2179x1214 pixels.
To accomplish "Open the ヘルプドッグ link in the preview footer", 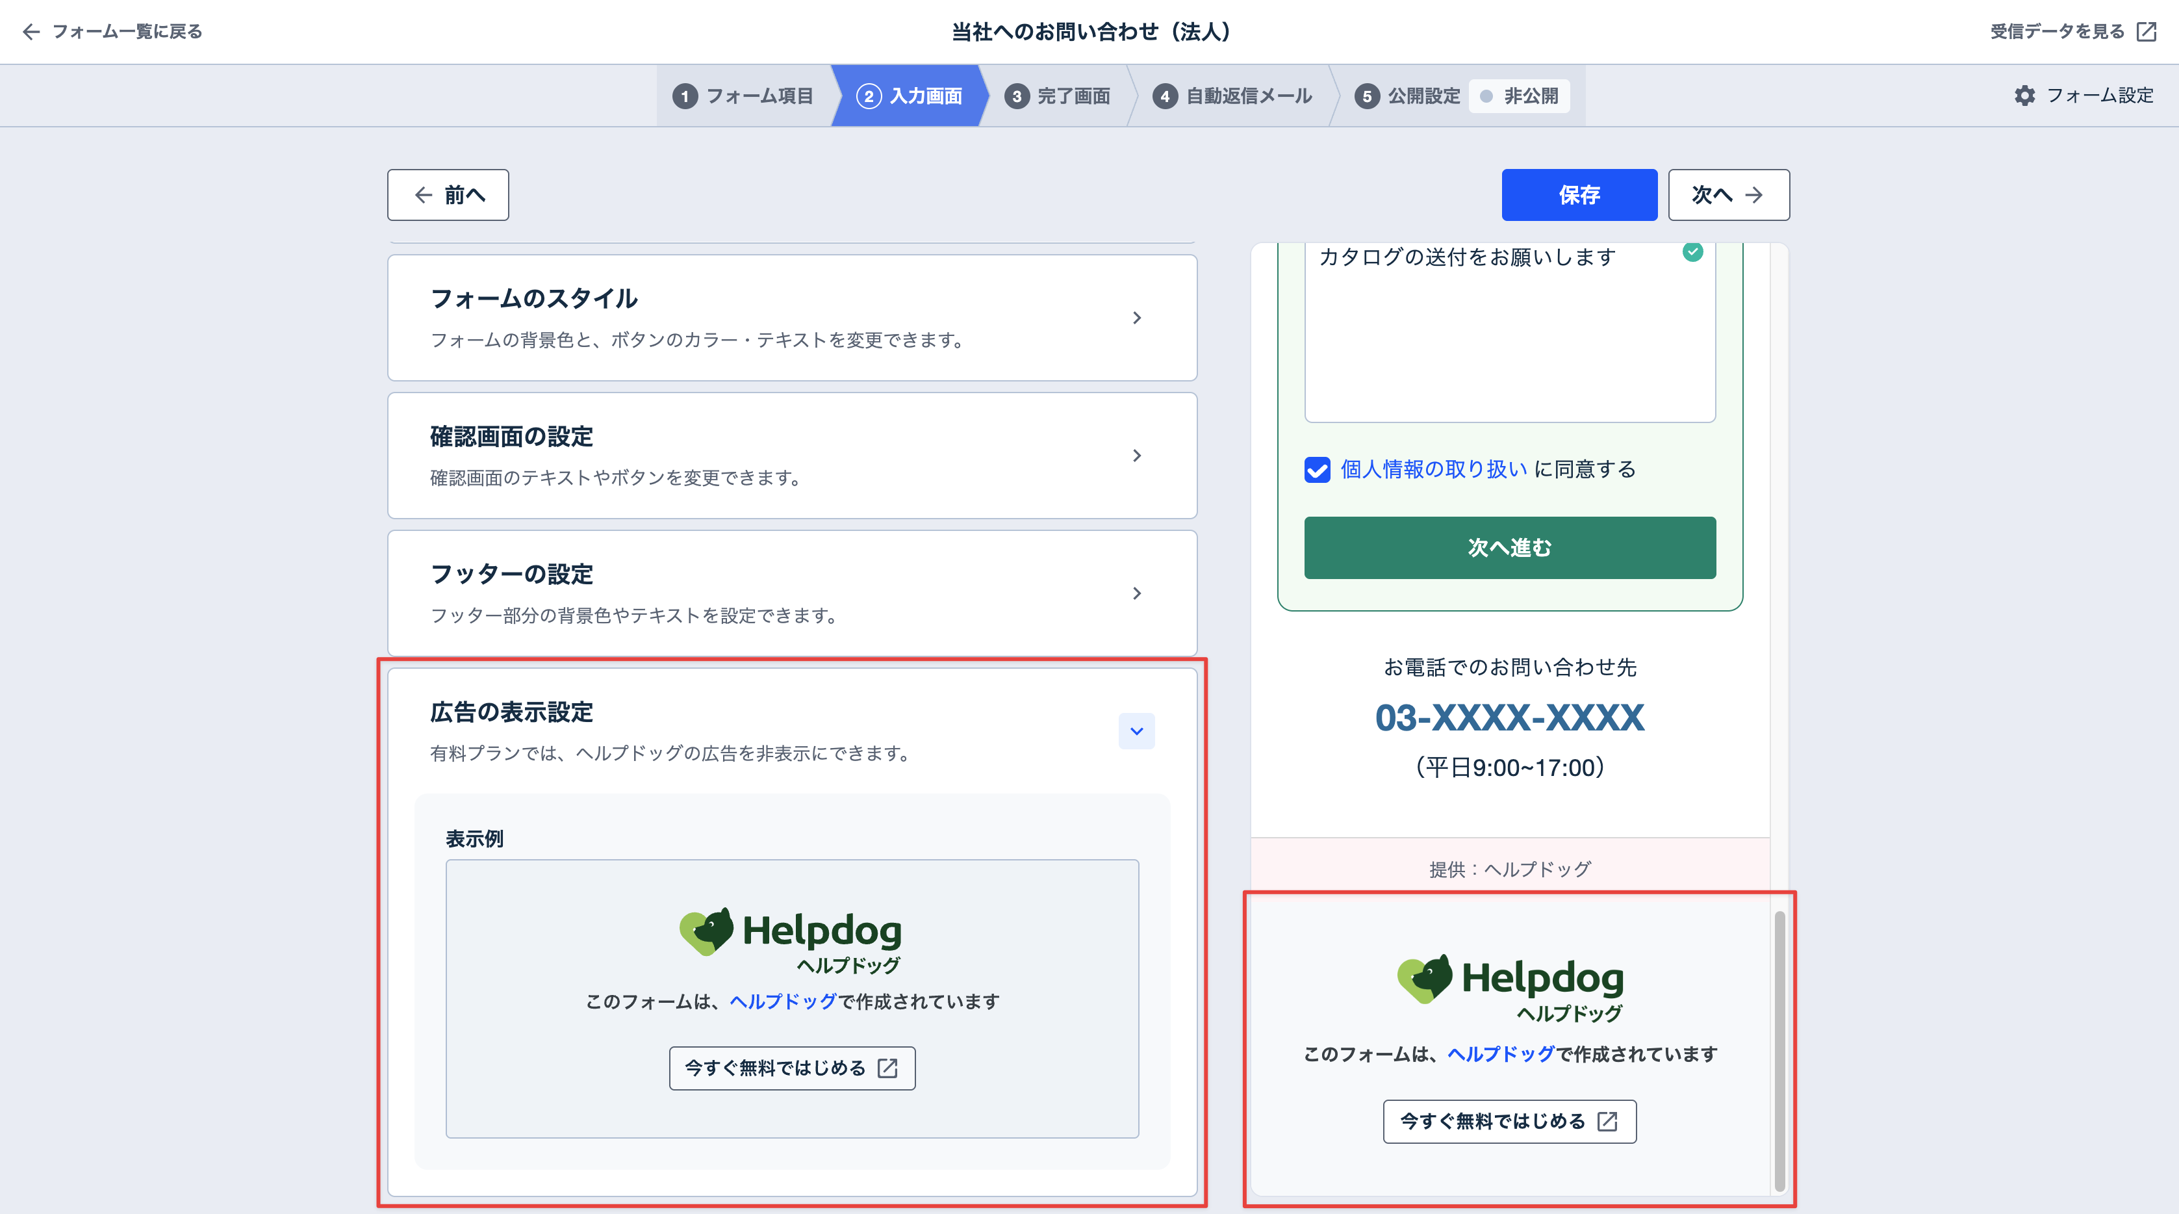I will point(1501,1054).
